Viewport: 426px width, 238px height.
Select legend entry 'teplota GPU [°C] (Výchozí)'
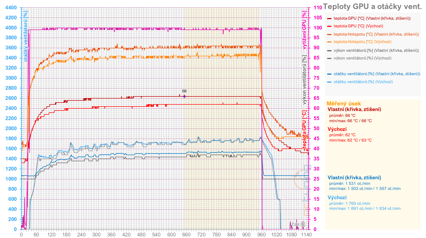[358, 26]
